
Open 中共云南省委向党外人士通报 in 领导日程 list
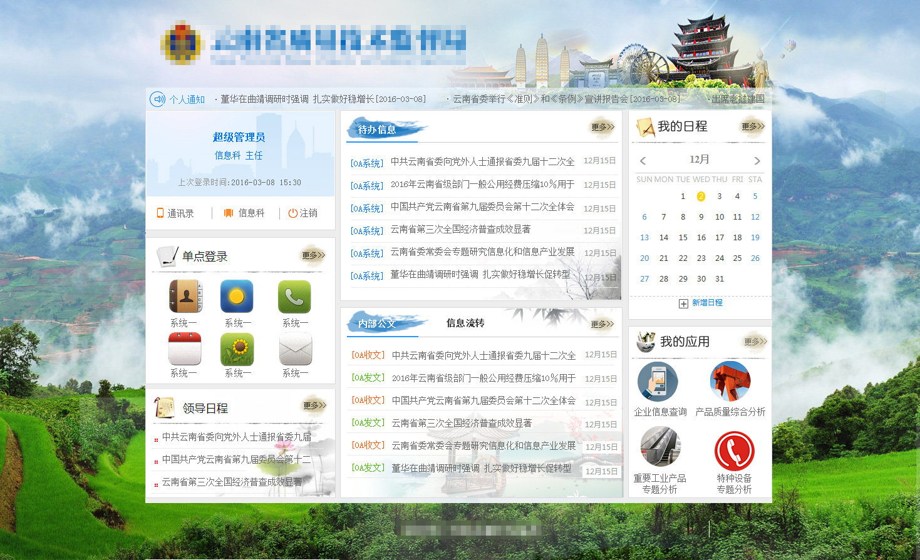237,437
